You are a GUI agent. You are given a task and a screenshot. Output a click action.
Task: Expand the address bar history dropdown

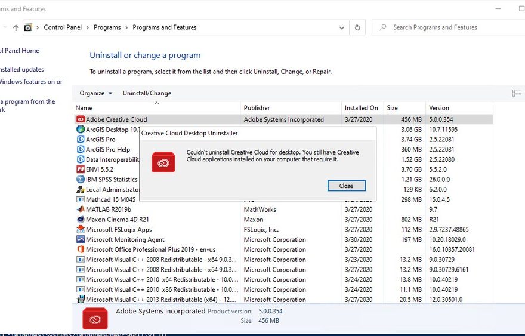(341, 27)
